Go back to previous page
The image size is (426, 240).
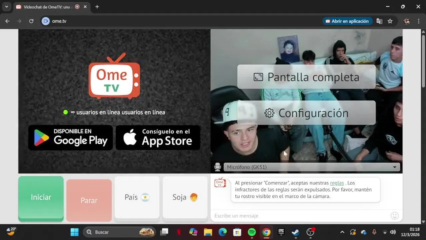7,21
